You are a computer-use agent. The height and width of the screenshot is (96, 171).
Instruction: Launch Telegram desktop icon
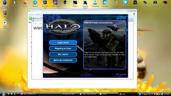(35, 3)
